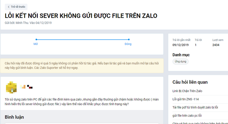
Task: Click the yellow closed-question notice banner
Action: 82,66
